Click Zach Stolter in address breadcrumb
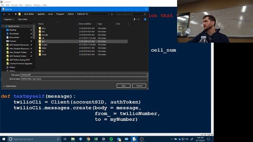The height and width of the screenshot is (142, 253). 29,14
